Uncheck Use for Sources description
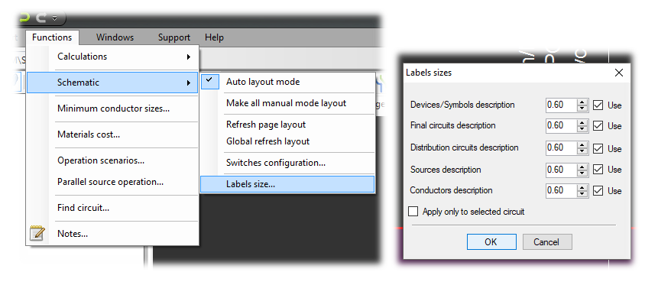This screenshot has height=285, width=658. click(x=598, y=170)
